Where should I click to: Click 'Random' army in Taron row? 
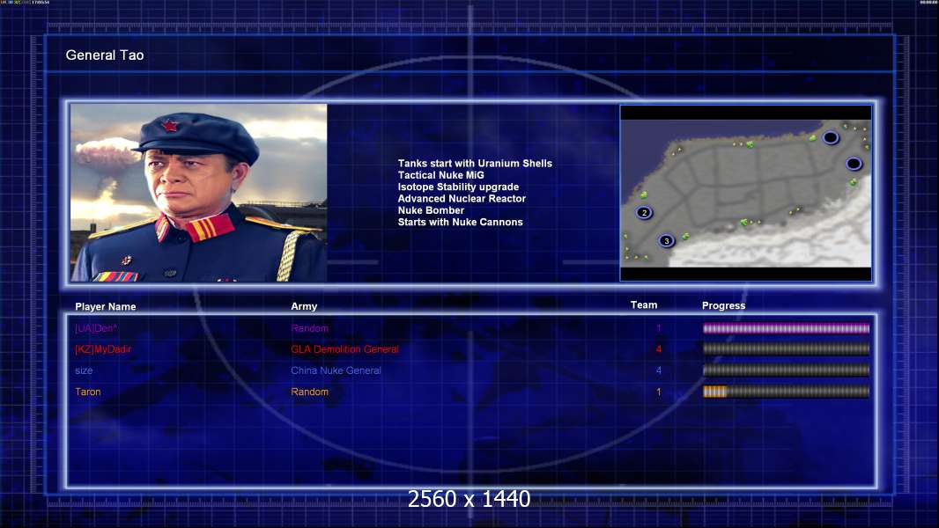[x=309, y=392]
